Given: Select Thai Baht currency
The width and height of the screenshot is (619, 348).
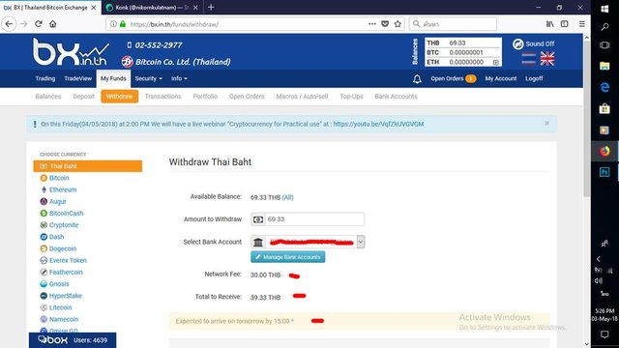Looking at the screenshot, I should pos(88,166).
